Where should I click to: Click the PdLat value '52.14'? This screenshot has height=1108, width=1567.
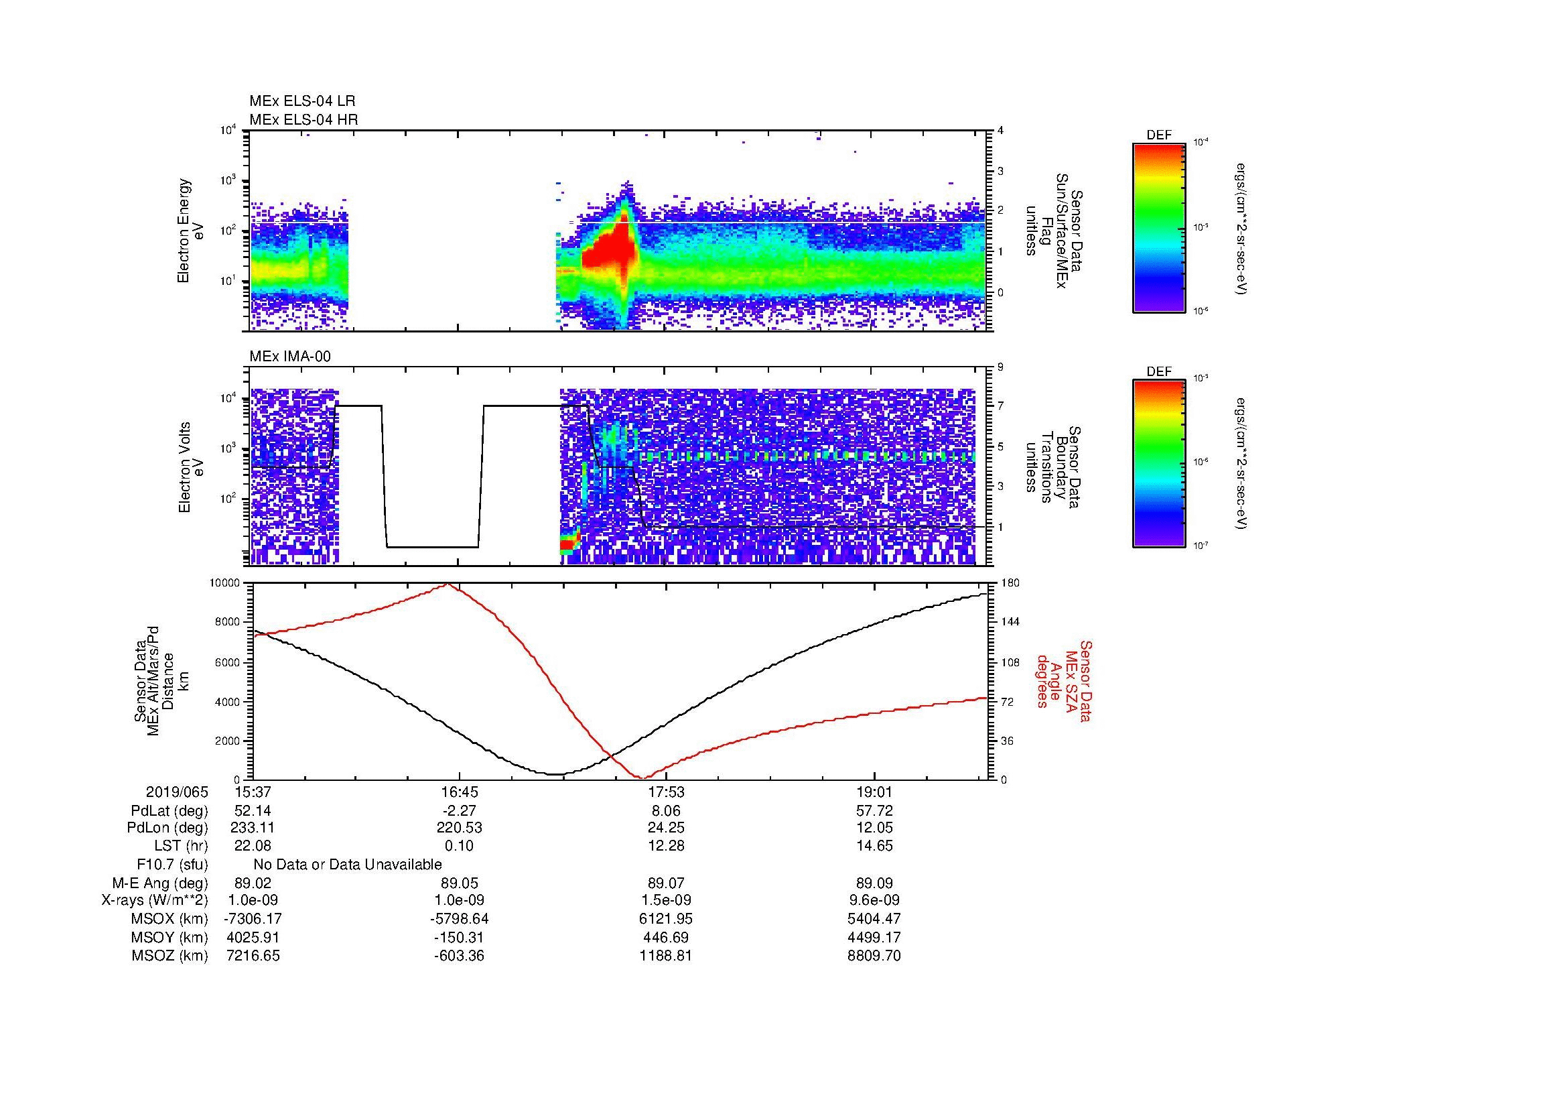pyautogui.click(x=253, y=811)
